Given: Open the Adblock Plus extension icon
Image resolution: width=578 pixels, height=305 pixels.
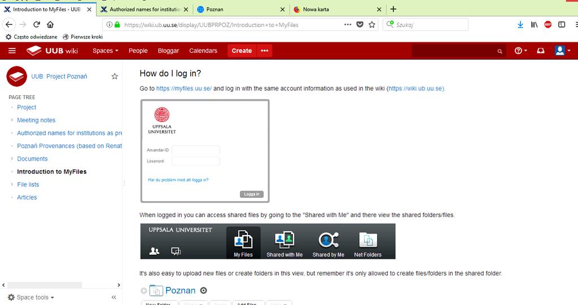Looking at the screenshot, I should pos(548,25).
